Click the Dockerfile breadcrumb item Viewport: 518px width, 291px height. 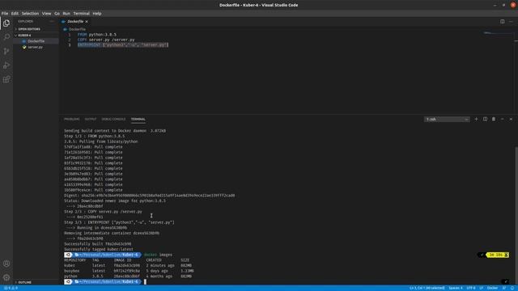tap(77, 29)
